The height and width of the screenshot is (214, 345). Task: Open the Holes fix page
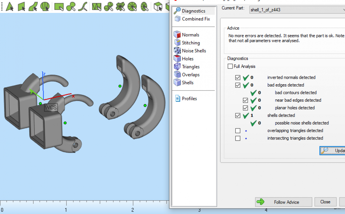(187, 59)
